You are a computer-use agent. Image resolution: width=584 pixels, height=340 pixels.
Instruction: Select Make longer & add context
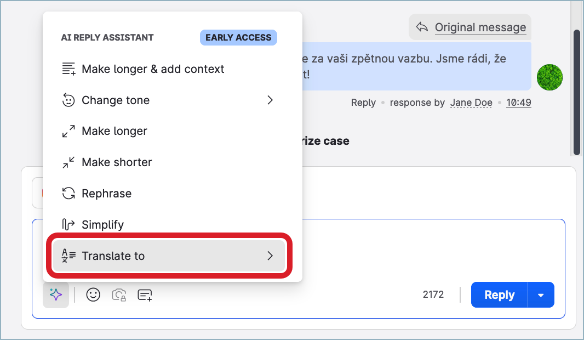click(x=153, y=69)
